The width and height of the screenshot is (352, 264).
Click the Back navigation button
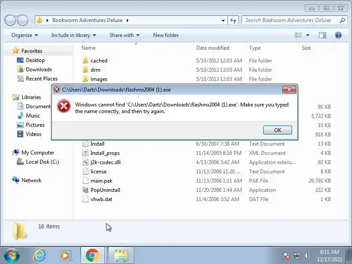10,20
